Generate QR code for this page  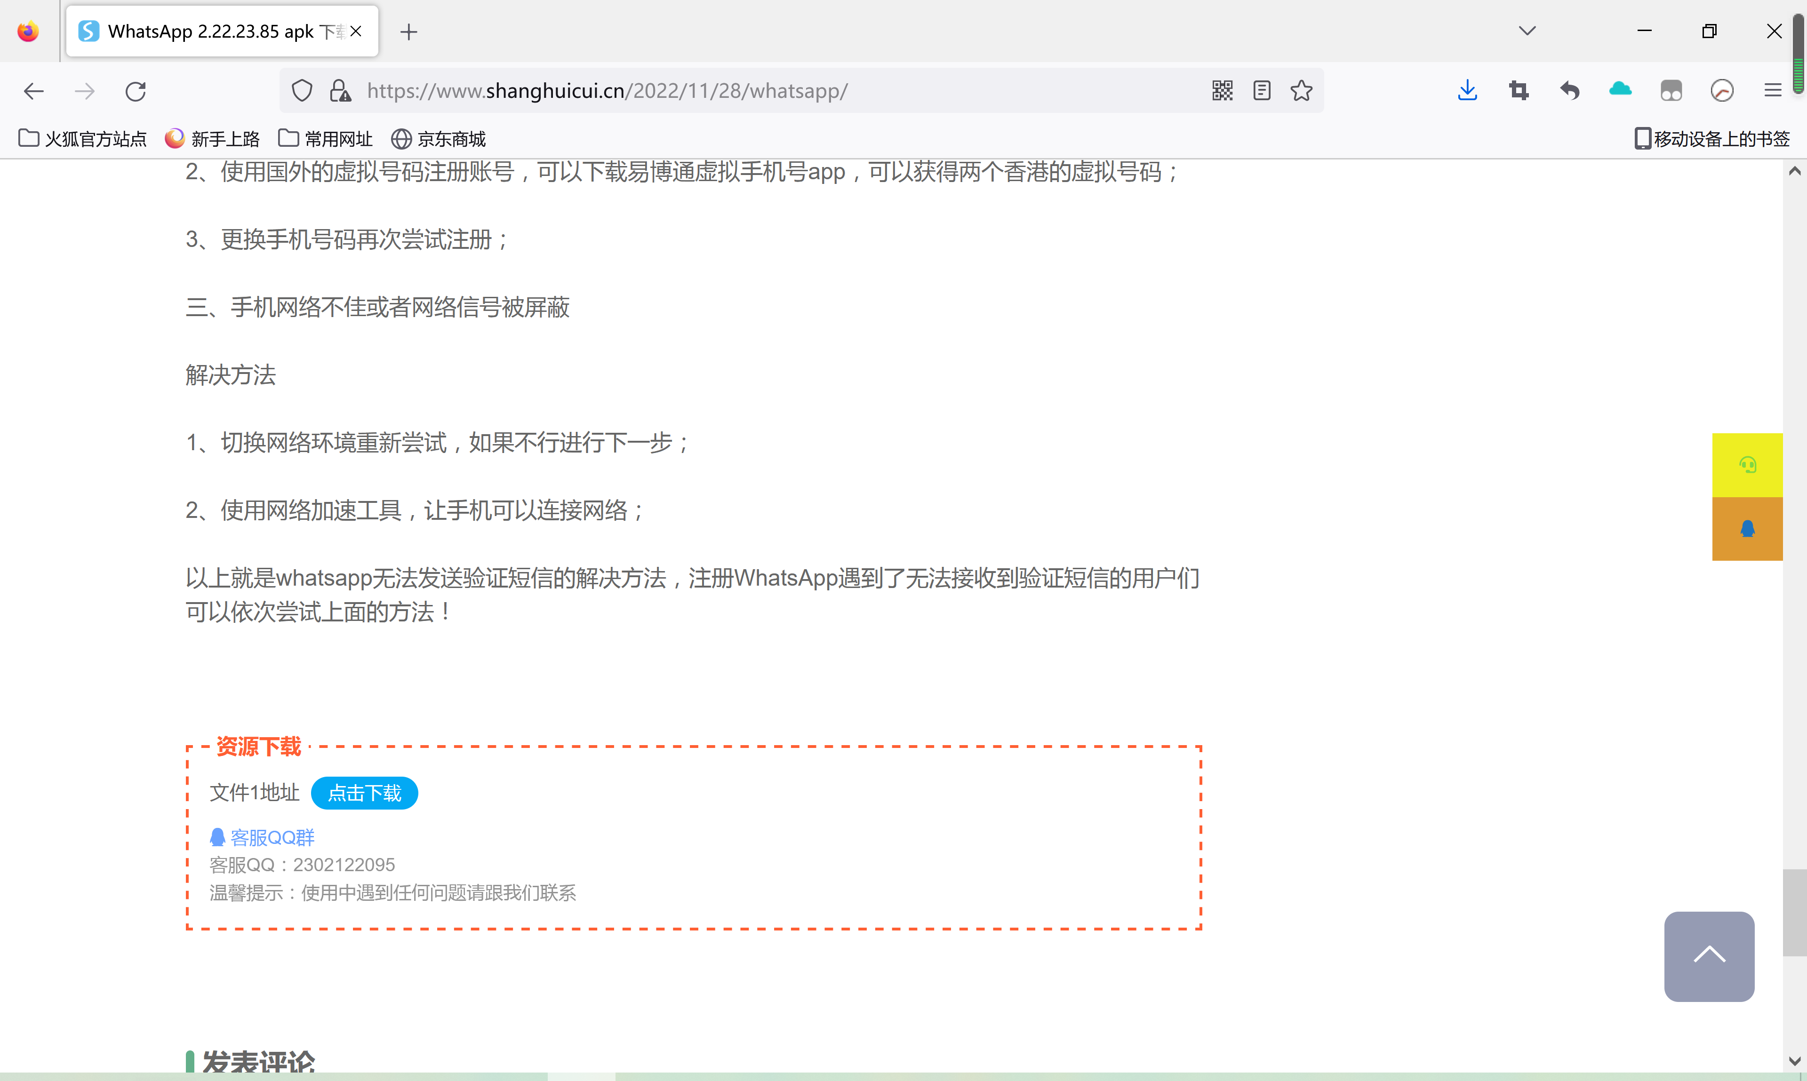(1222, 91)
